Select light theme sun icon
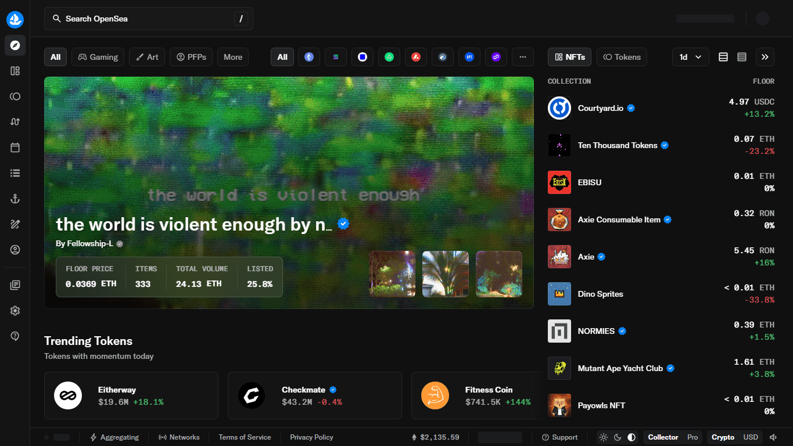 (x=604, y=437)
